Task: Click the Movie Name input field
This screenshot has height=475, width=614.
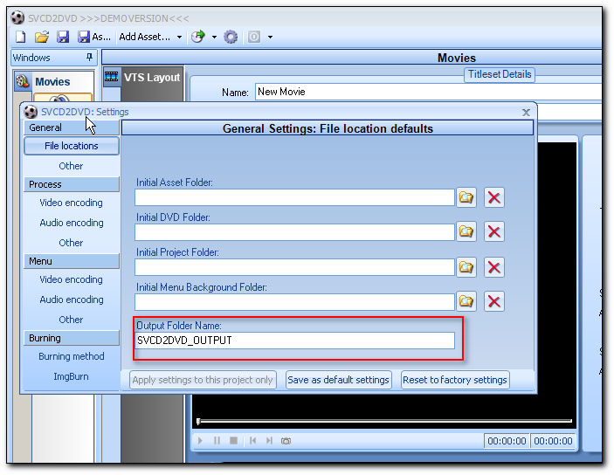Action: pyautogui.click(x=428, y=92)
